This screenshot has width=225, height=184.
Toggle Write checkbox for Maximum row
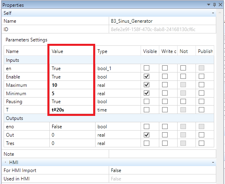pyautogui.click(x=165, y=85)
